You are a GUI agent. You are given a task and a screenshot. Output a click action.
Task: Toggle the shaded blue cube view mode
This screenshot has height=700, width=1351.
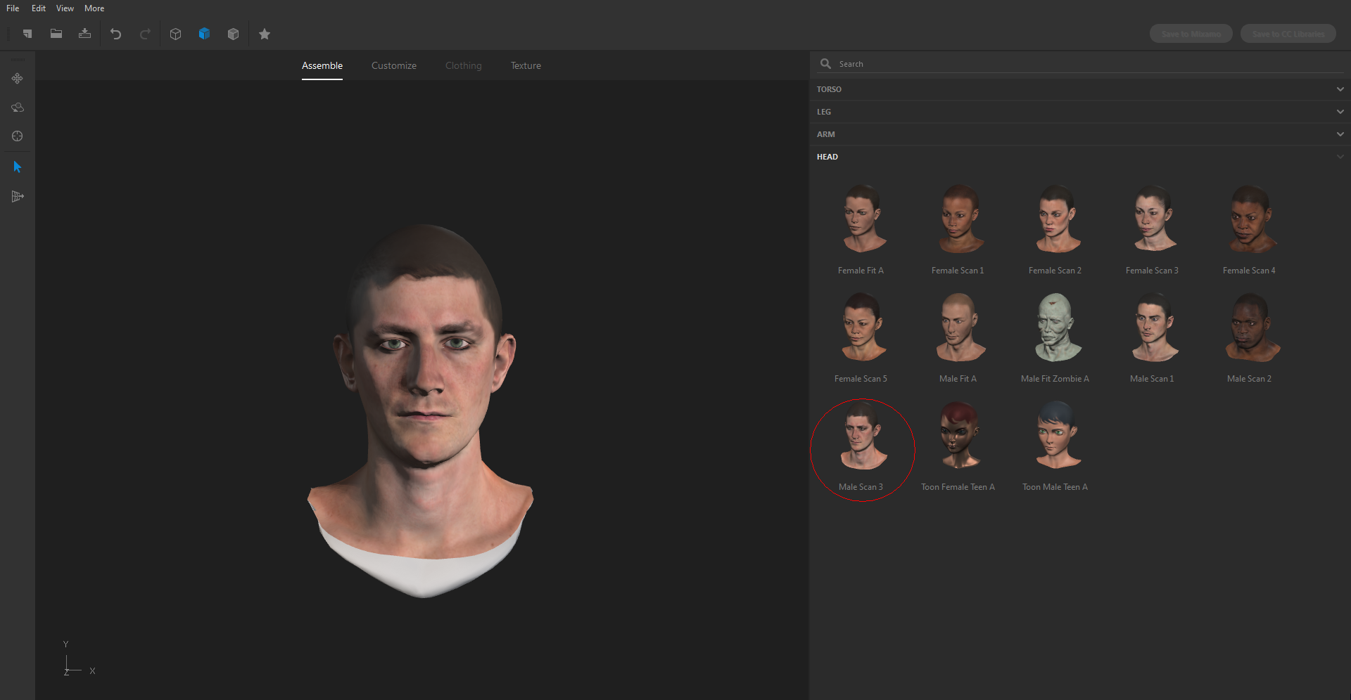click(x=204, y=34)
